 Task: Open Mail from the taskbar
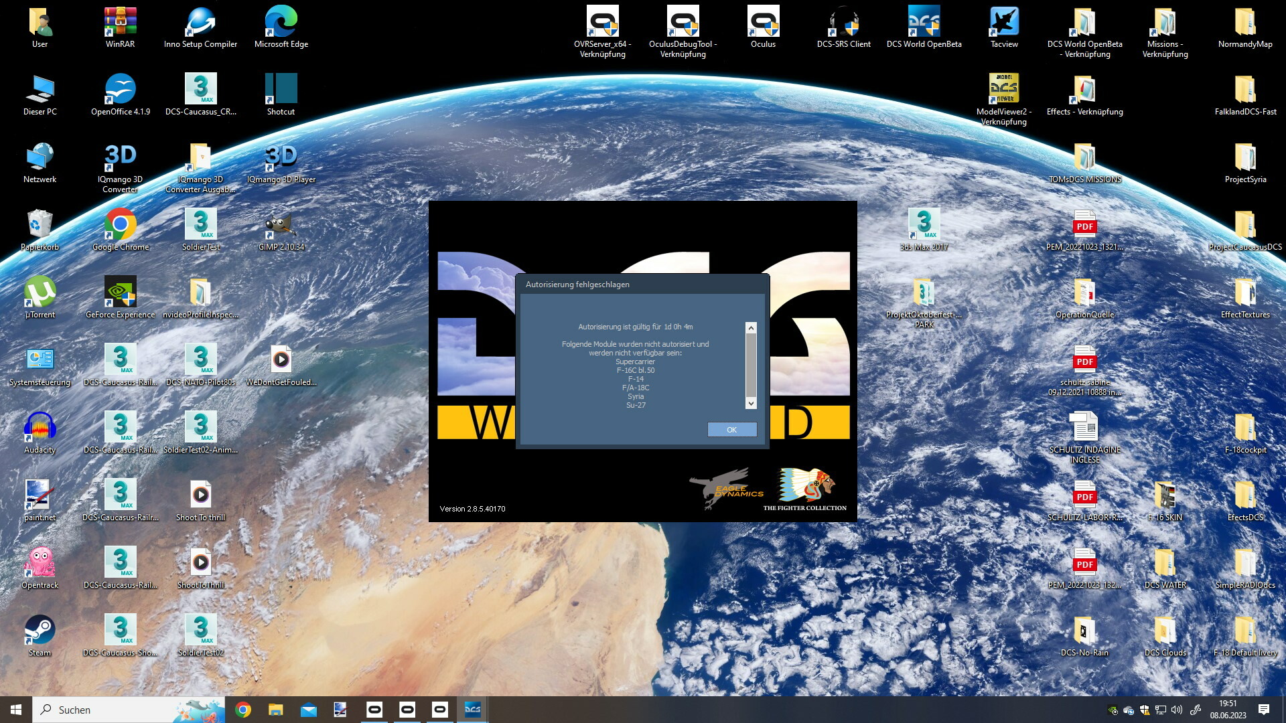tap(308, 710)
